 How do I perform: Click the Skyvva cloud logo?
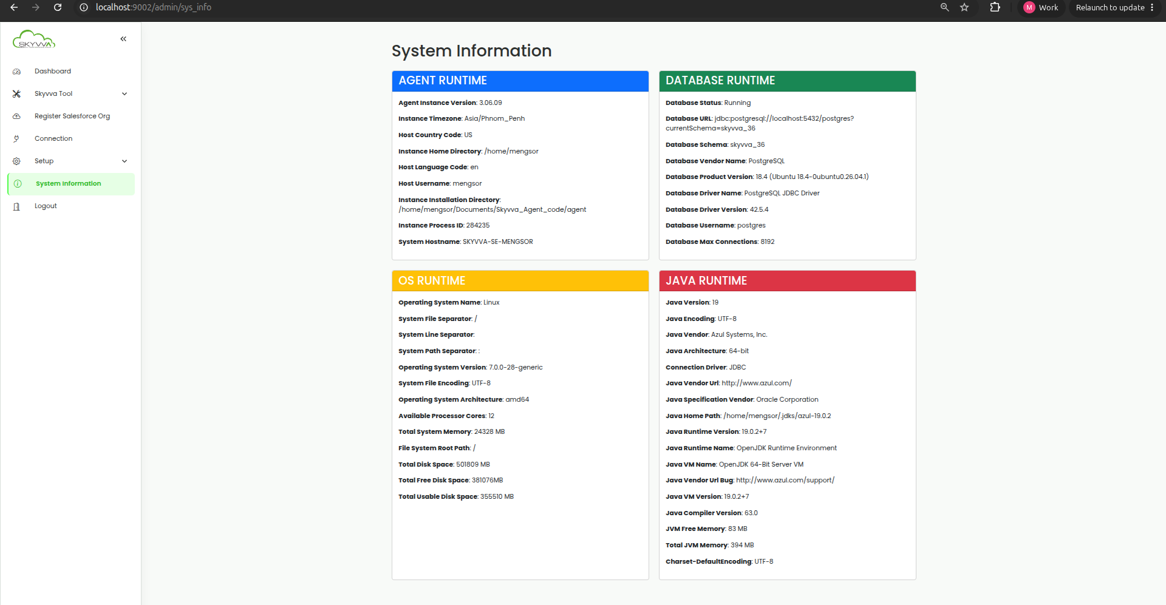click(x=34, y=39)
